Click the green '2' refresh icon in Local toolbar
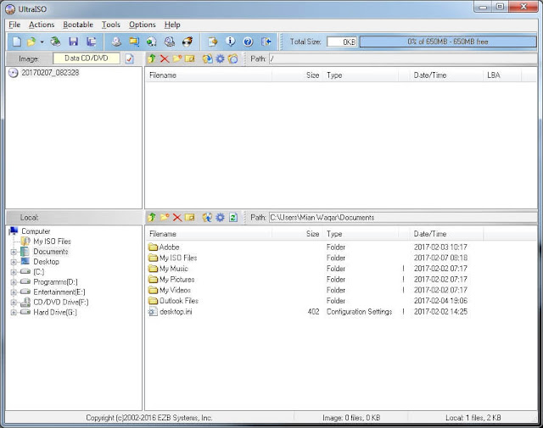Viewport: 543px width, 428px height. [x=233, y=217]
